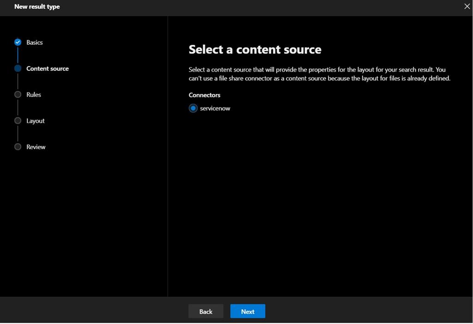Open the Review step
Image resolution: width=473 pixels, height=324 pixels.
pos(36,147)
